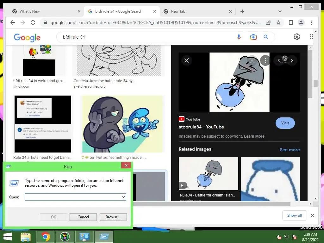Share this page via address bar icon
Viewport: 324px width, 243px height.
pos(268,22)
